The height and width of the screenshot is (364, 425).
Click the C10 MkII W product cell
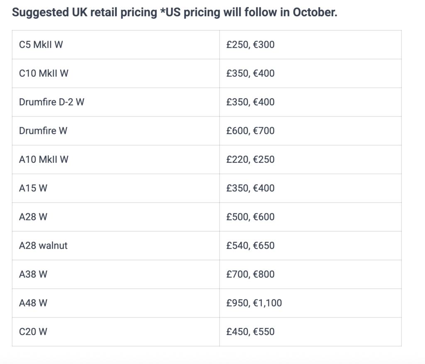coord(44,73)
